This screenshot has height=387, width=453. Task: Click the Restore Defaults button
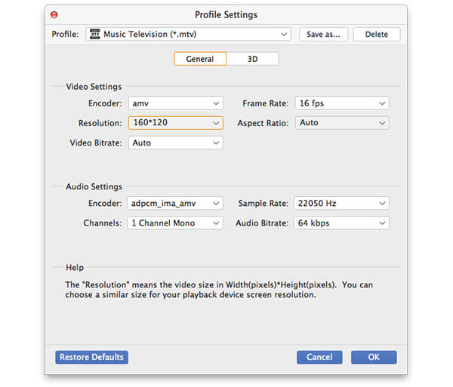click(x=91, y=357)
